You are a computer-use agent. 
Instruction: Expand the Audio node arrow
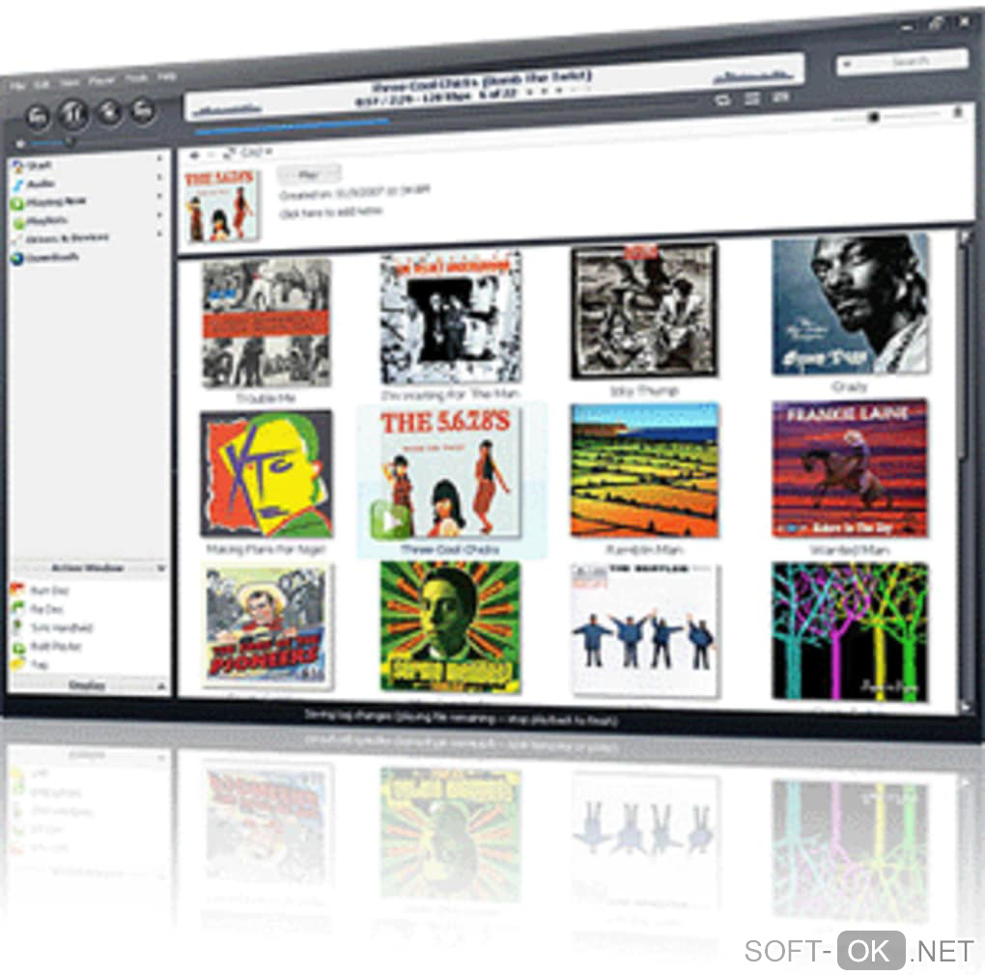pos(159,178)
